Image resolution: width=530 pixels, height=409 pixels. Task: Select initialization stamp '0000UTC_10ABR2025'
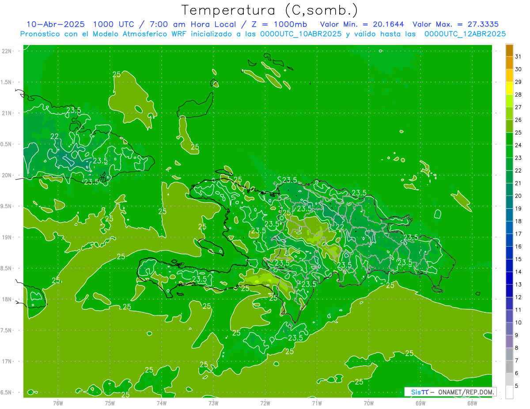pos(300,34)
